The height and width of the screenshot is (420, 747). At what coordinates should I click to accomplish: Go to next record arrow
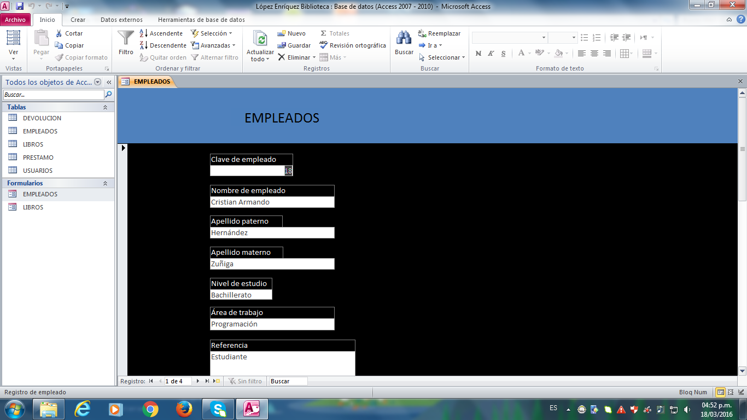coord(198,381)
